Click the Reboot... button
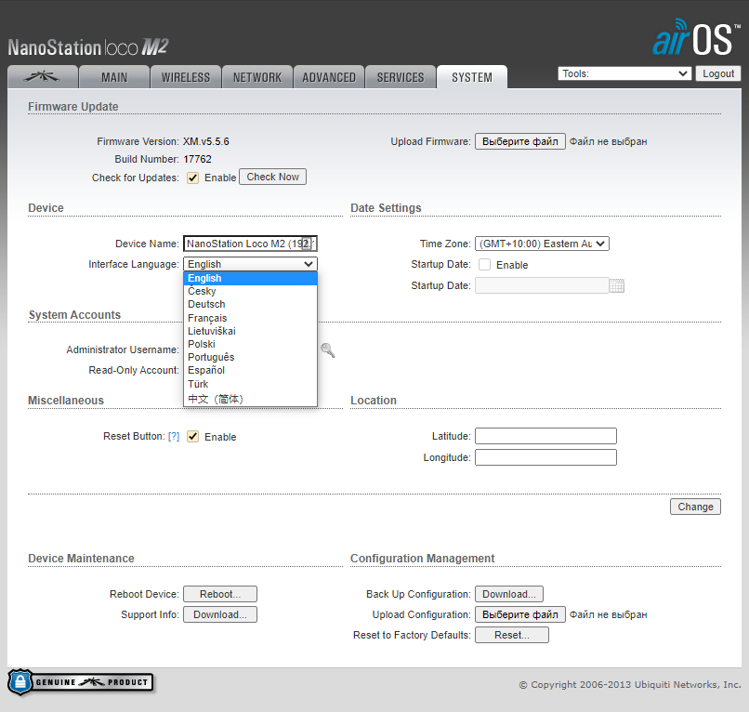This screenshot has height=712, width=749. click(220, 594)
